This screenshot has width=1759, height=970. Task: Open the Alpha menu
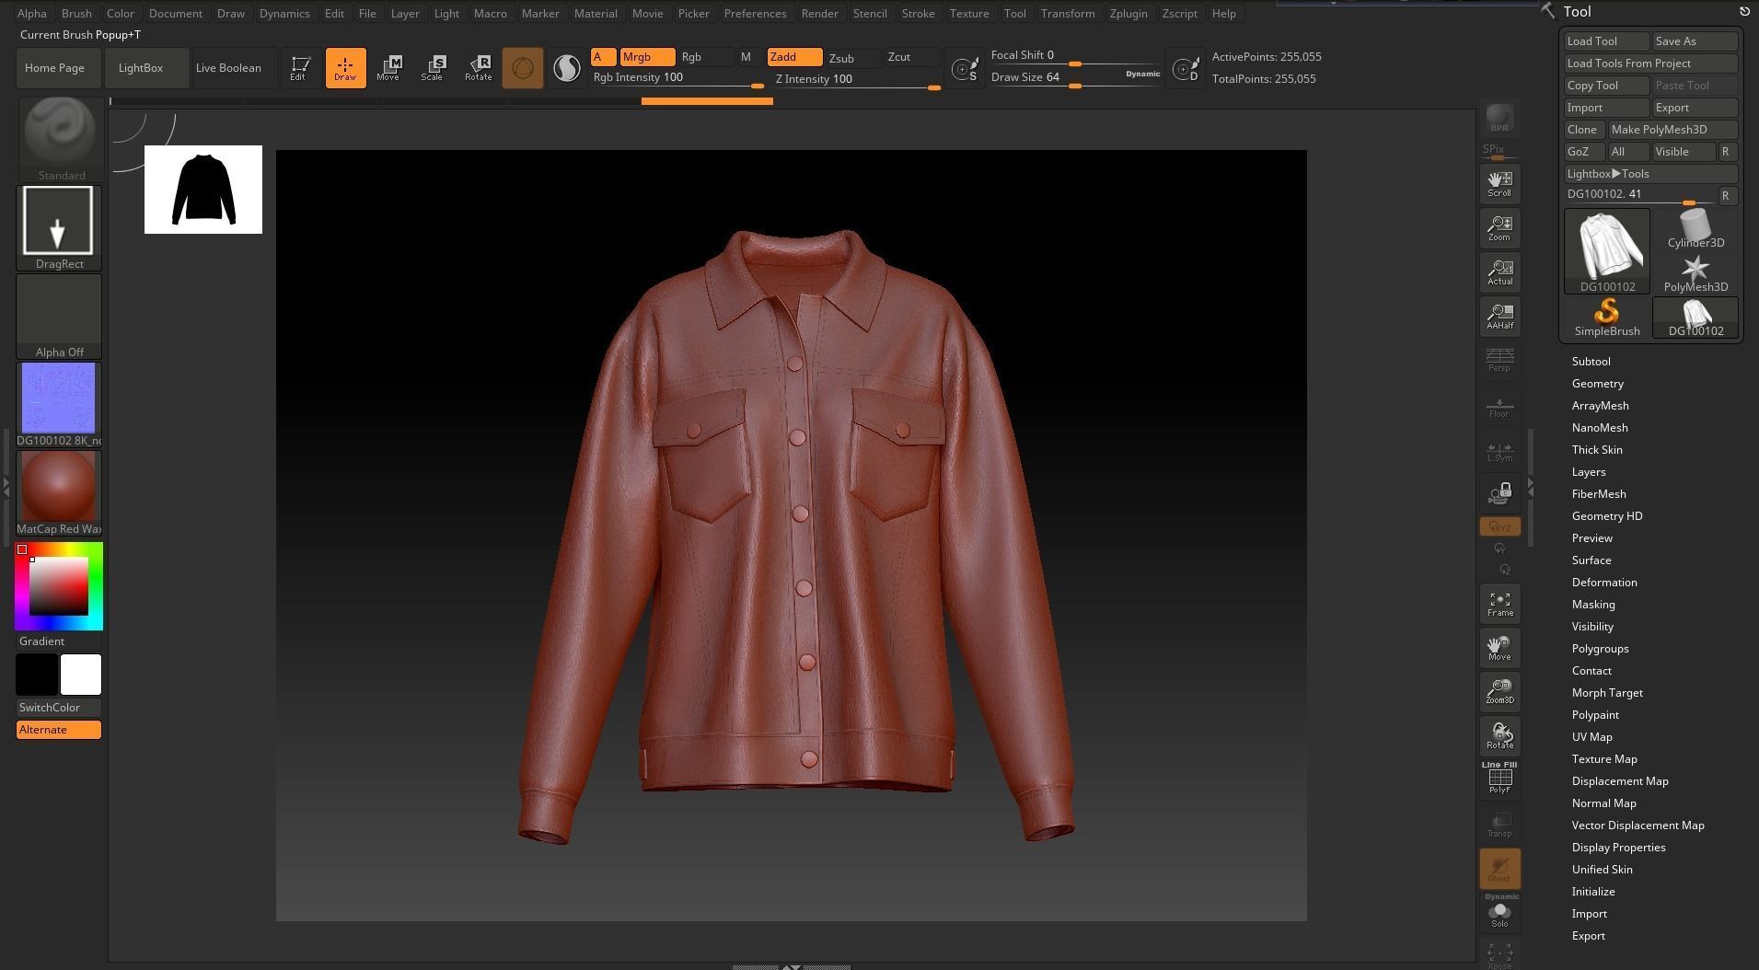click(31, 14)
